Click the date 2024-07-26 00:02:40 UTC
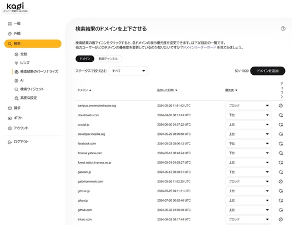 (174, 200)
